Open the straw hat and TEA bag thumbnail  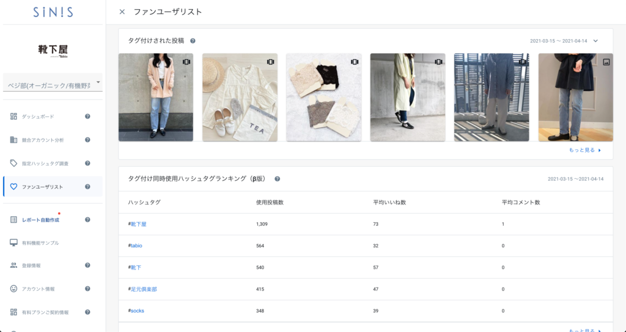(240, 97)
